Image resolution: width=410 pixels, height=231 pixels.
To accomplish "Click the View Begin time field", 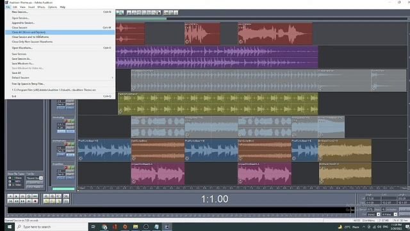I will coord(373,203).
